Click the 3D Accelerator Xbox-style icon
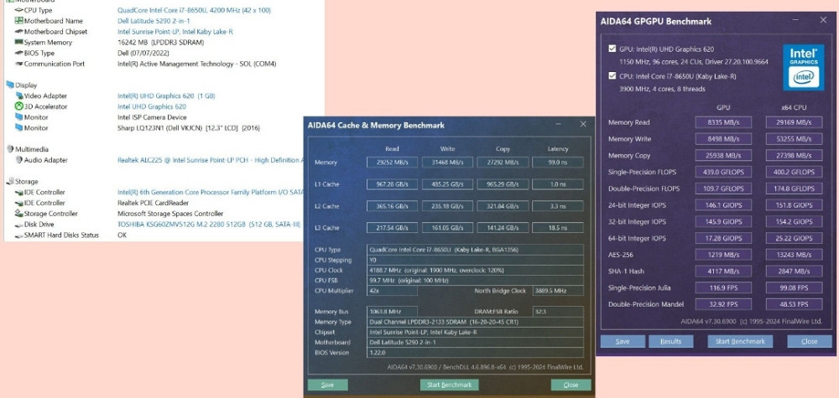 tap(18, 106)
